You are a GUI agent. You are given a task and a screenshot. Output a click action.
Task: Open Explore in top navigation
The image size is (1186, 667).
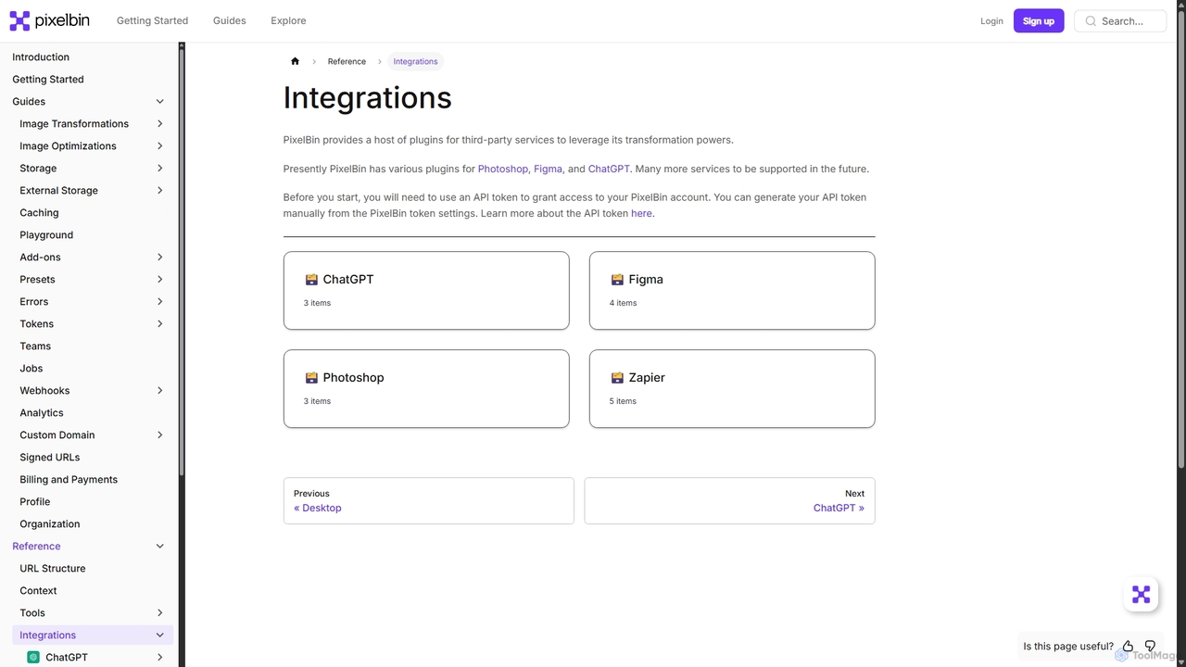288,20
